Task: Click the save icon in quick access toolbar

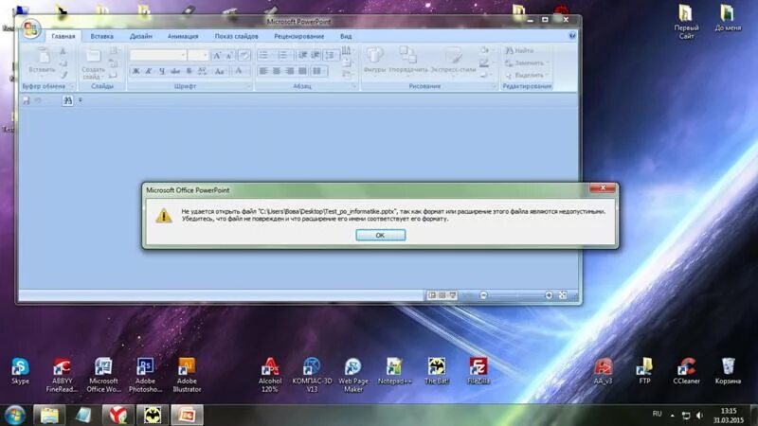Action: click(x=27, y=100)
